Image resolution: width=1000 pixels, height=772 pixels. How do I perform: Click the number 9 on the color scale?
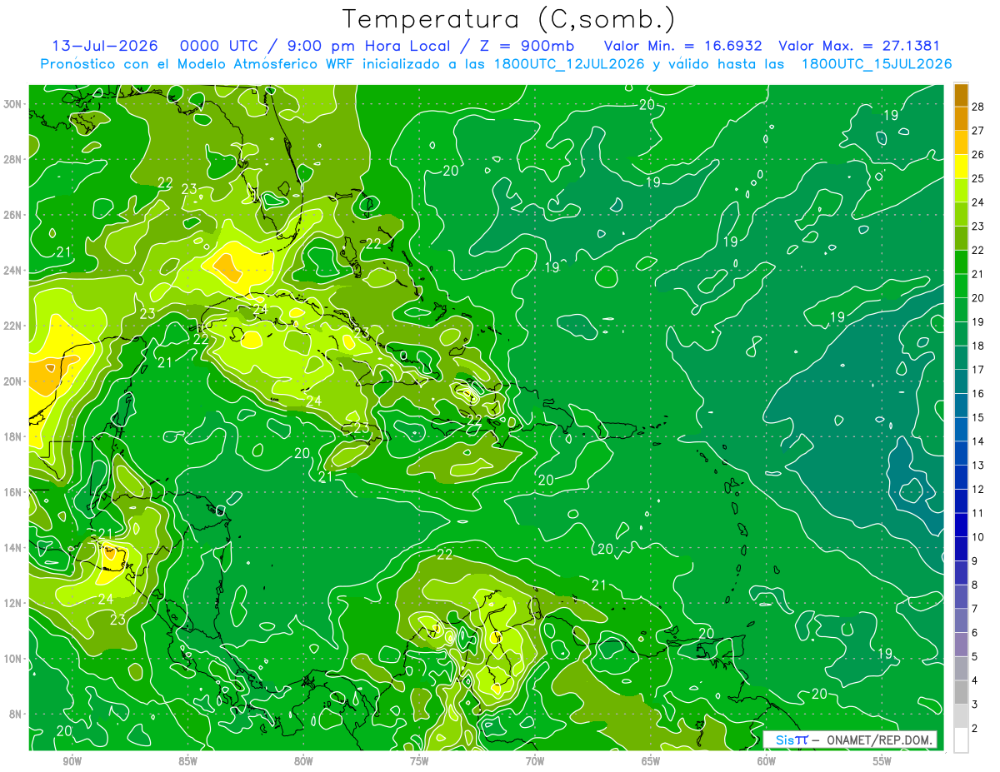tap(975, 561)
